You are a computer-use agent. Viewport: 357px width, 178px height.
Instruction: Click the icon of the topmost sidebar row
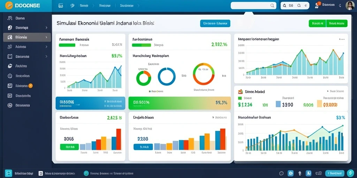tap(10, 18)
